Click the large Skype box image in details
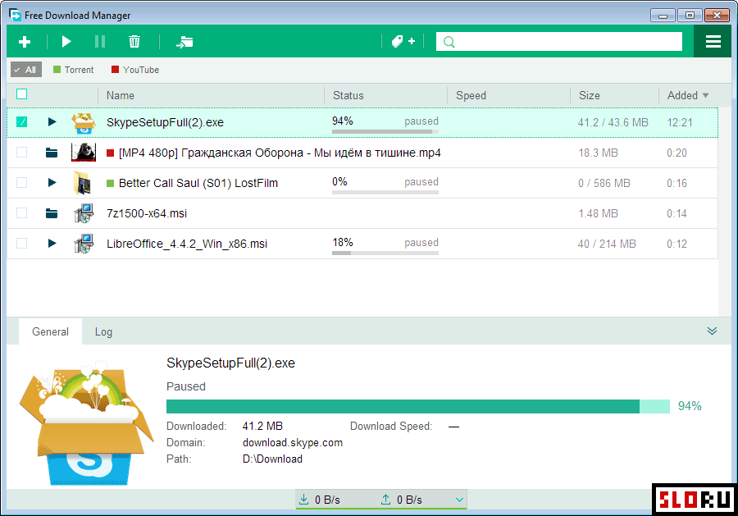 pos(86,422)
